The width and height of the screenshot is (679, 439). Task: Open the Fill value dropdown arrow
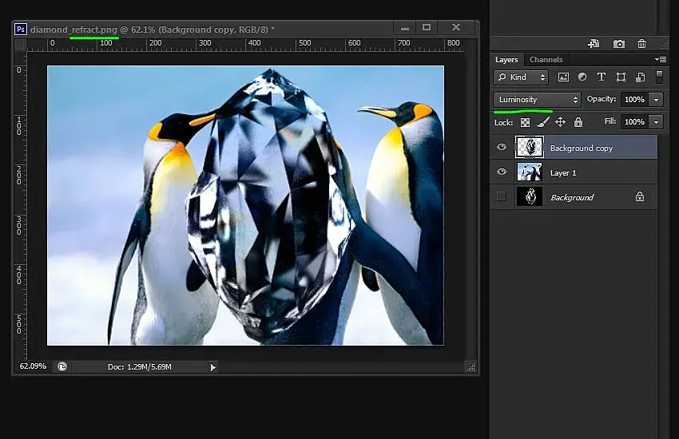tap(656, 122)
